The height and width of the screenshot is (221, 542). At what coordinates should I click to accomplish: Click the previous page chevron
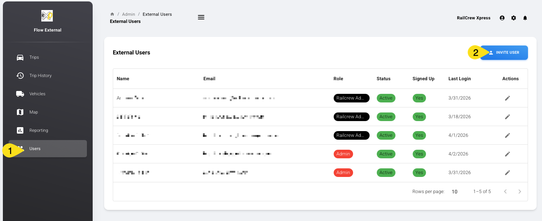tap(505, 192)
